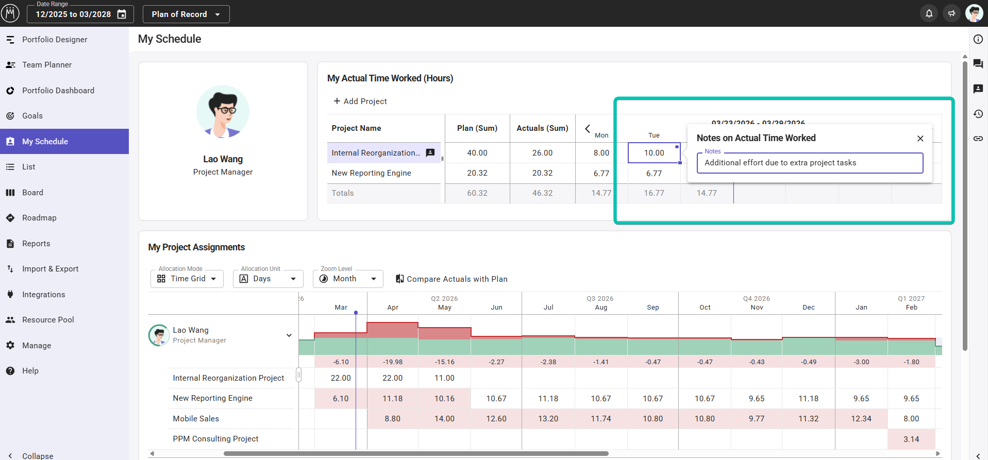988x460 pixels.
Task: Click the announcements megaphone icon
Action: click(x=951, y=13)
